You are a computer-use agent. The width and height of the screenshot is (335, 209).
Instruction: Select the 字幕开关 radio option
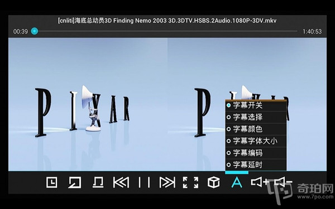tap(256, 105)
